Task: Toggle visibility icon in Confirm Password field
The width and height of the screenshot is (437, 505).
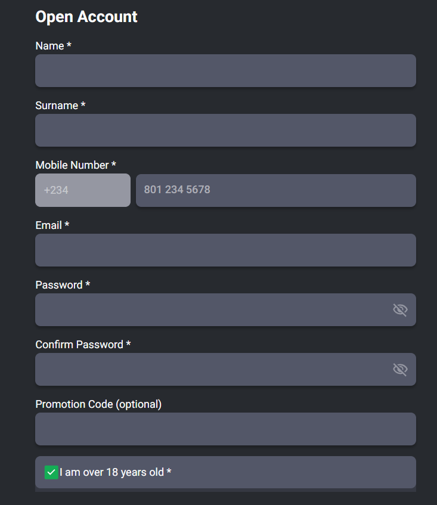Action: coord(400,369)
